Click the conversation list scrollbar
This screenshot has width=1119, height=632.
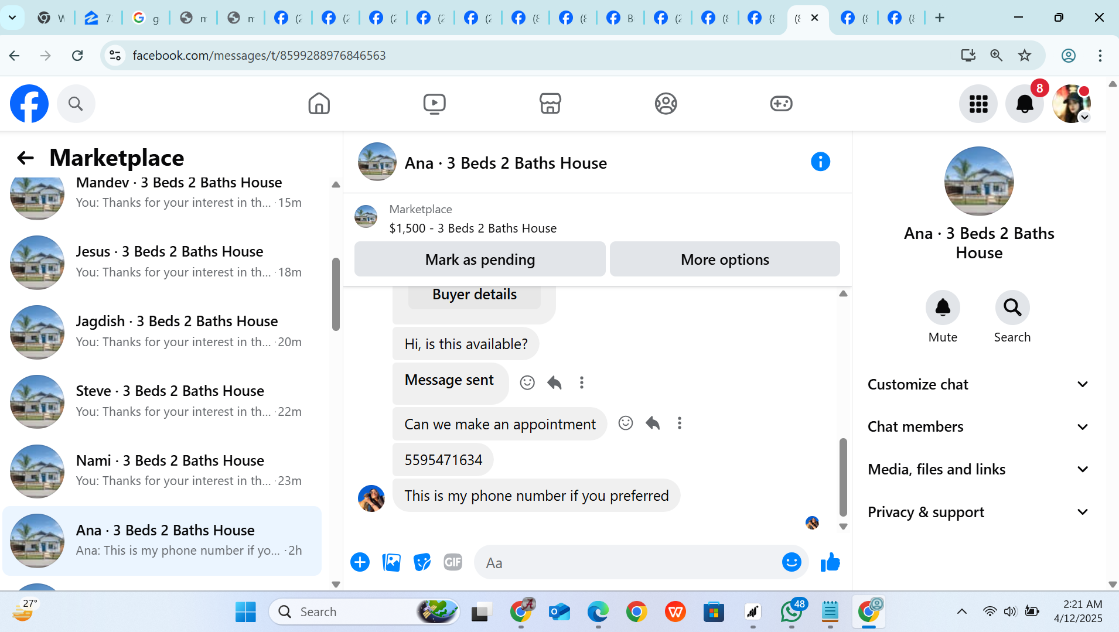tap(336, 294)
